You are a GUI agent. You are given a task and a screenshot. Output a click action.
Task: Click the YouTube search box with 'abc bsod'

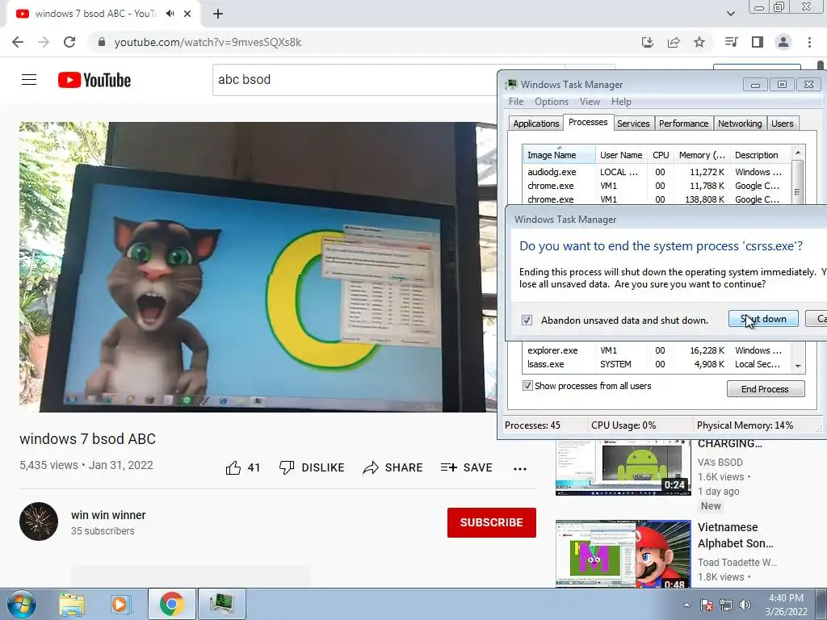(355, 80)
